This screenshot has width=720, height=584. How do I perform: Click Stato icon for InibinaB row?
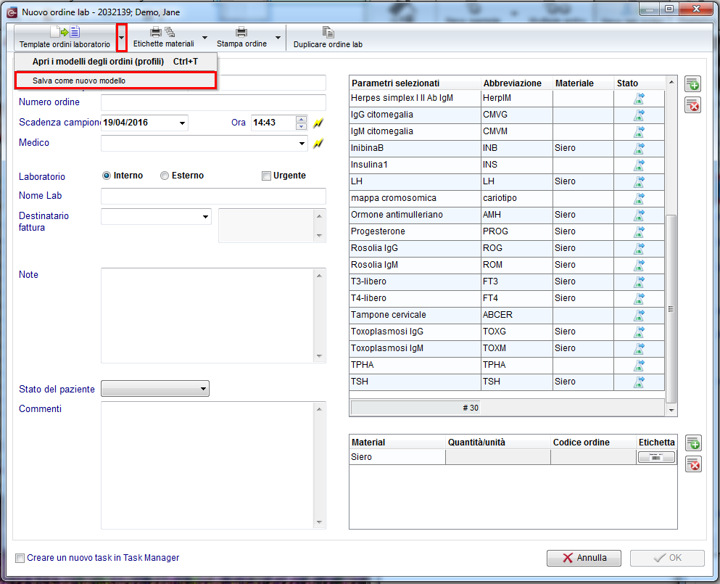tap(639, 149)
